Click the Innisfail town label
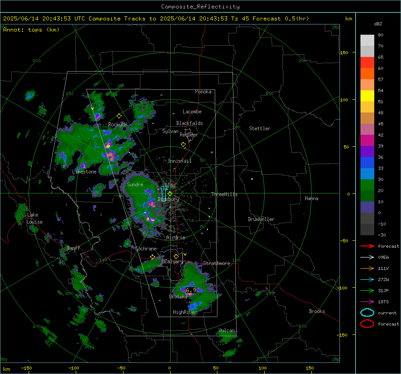Screen dimensions: 401x374 (180, 161)
